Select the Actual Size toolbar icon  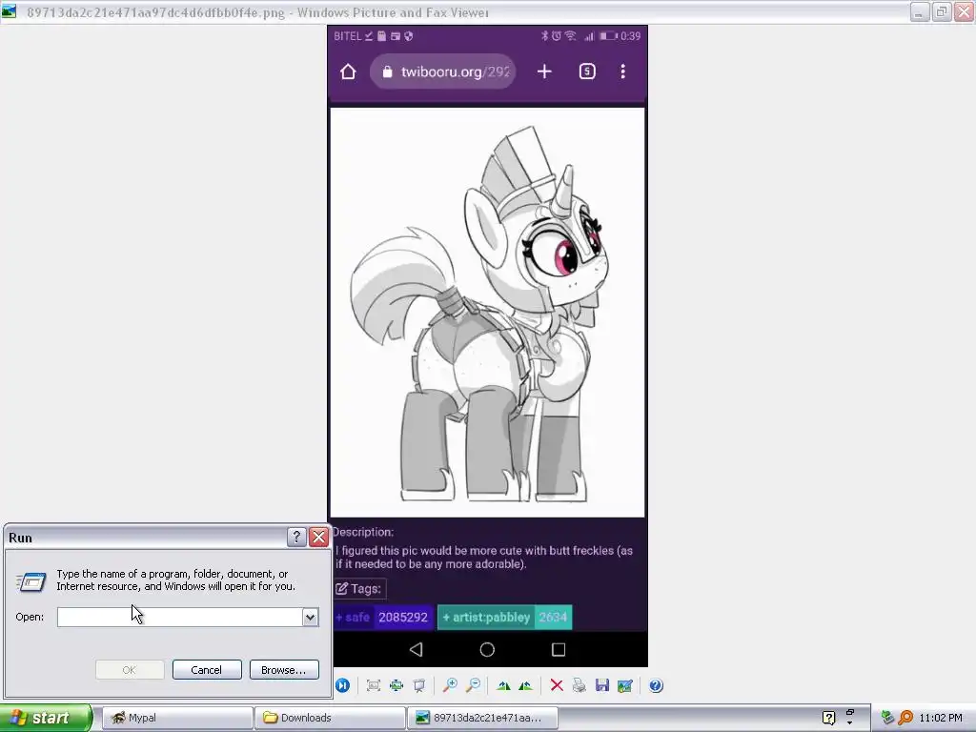point(396,685)
